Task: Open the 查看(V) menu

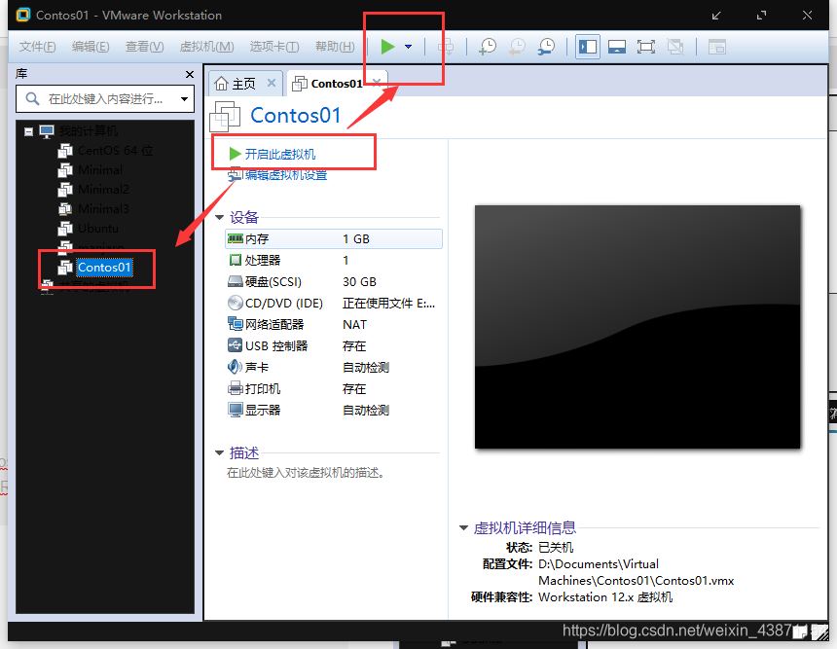Action: (144, 47)
